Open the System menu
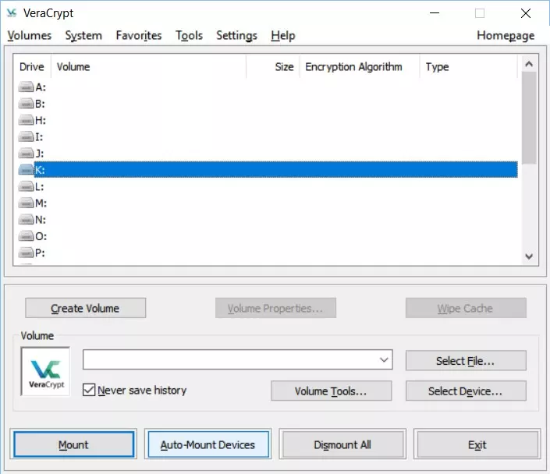 pos(83,35)
